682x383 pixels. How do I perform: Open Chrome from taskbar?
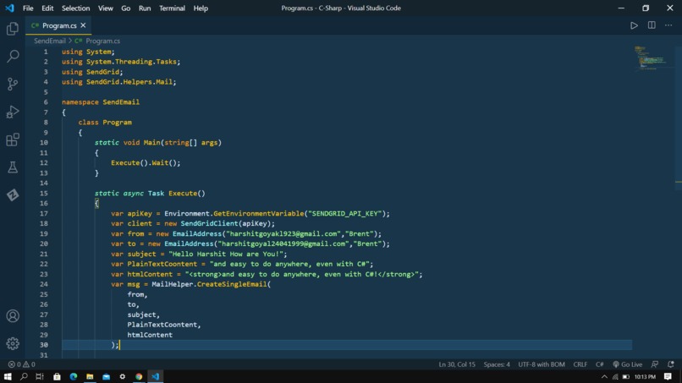(139, 376)
